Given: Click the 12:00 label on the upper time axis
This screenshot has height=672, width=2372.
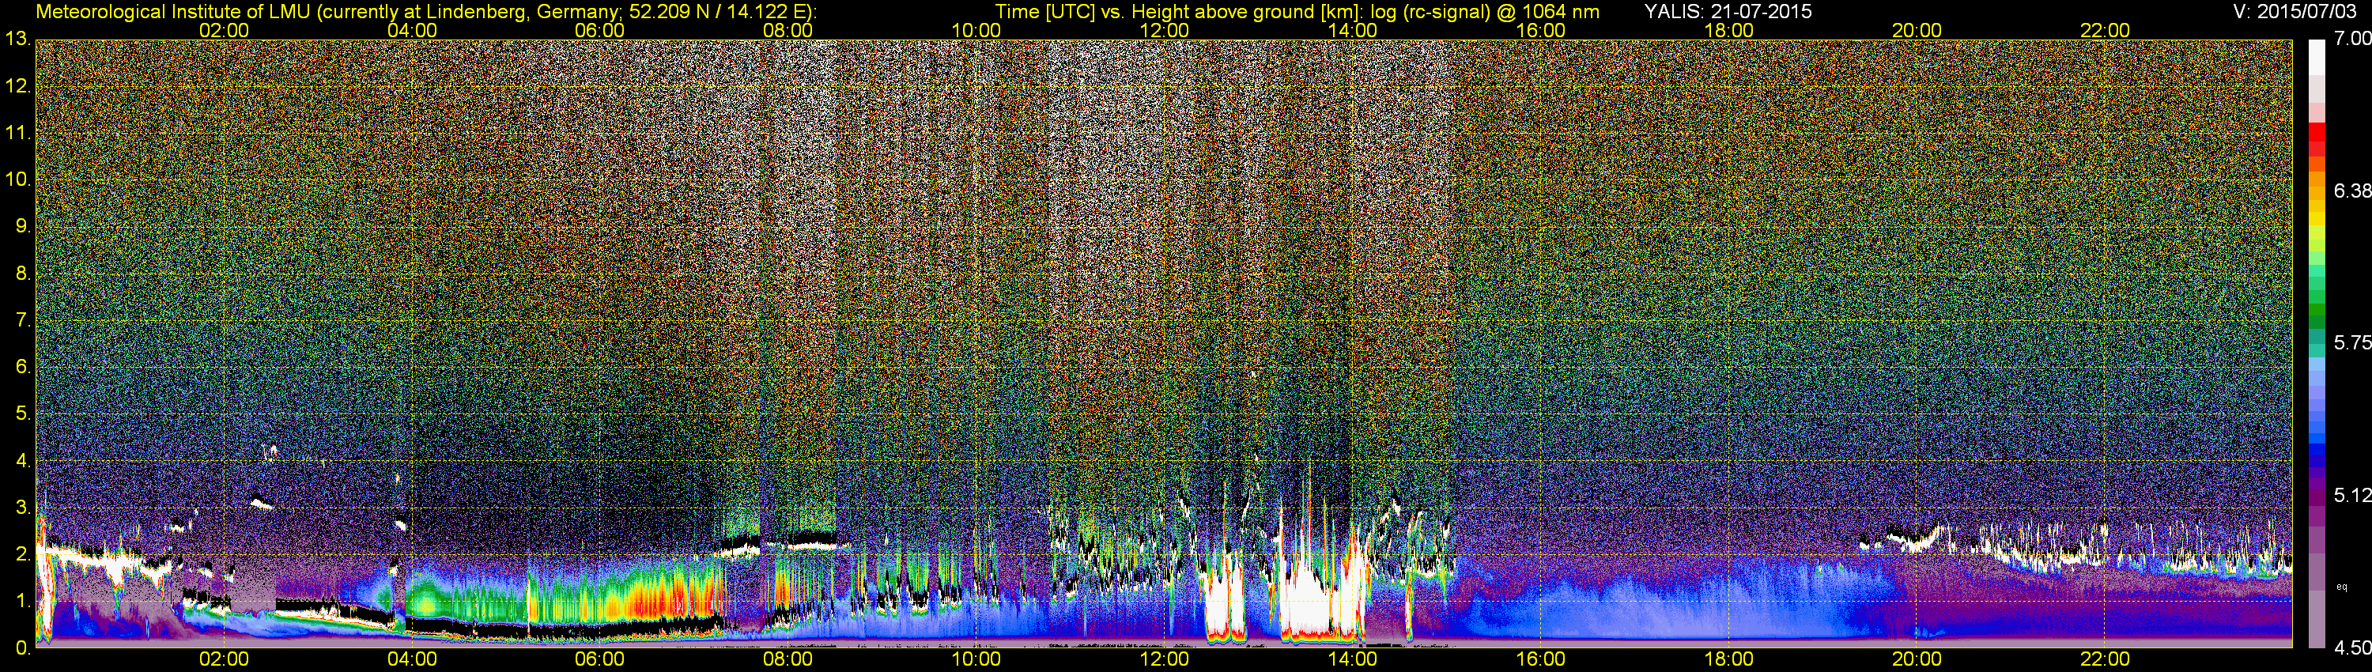Looking at the screenshot, I should pyautogui.click(x=1164, y=30).
